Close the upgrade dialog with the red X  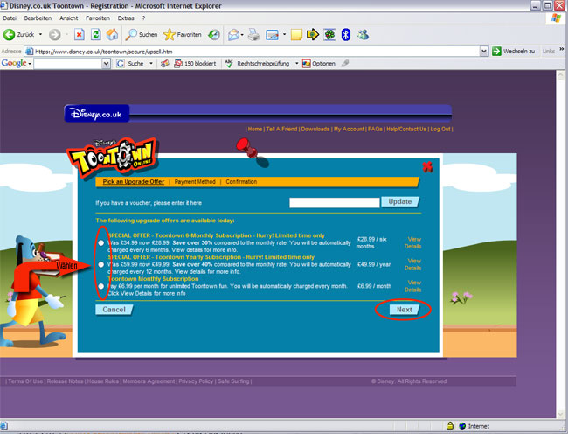coord(427,167)
